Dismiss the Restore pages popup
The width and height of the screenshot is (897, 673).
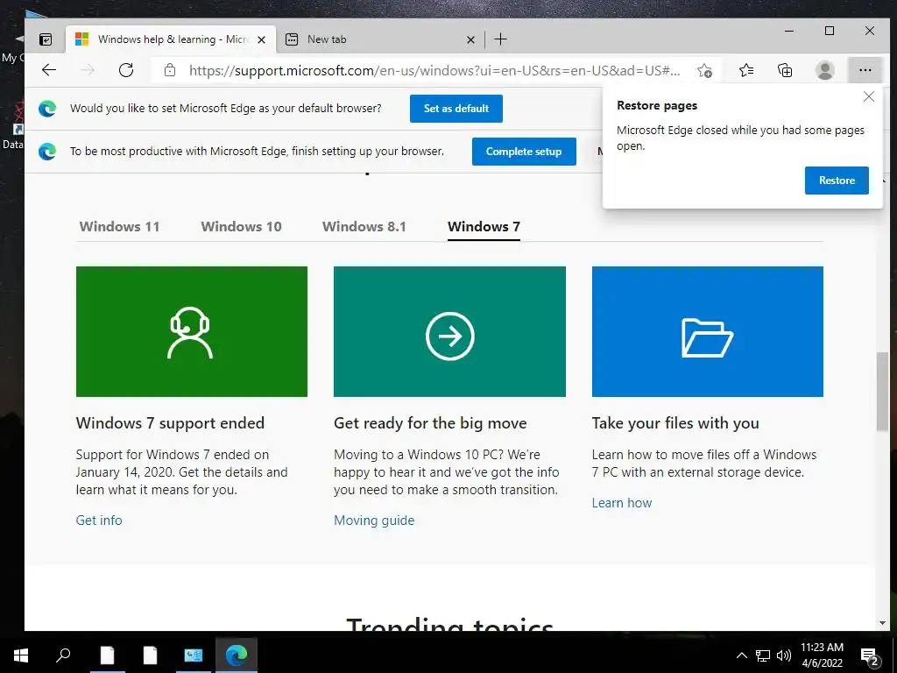pos(868,96)
